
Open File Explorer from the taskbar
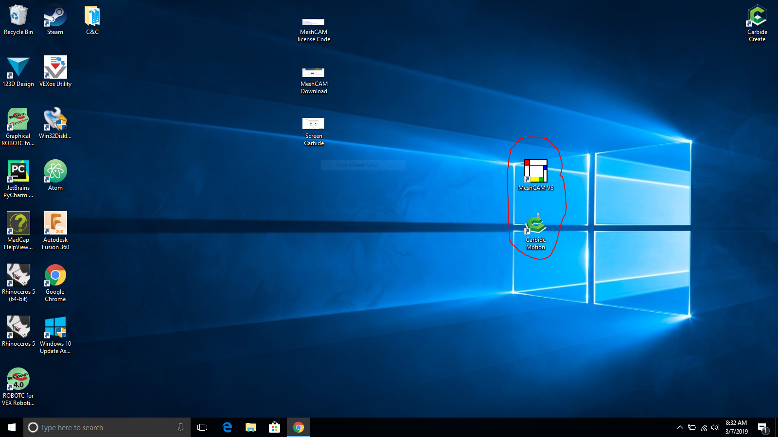point(251,427)
